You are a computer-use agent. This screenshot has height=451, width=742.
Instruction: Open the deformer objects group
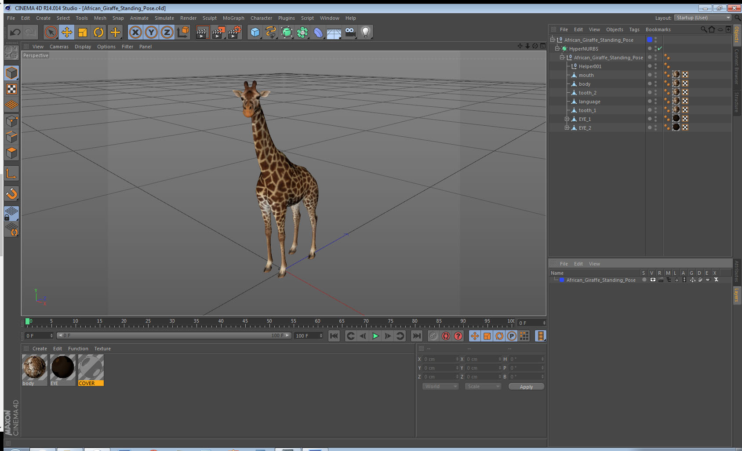click(x=318, y=32)
